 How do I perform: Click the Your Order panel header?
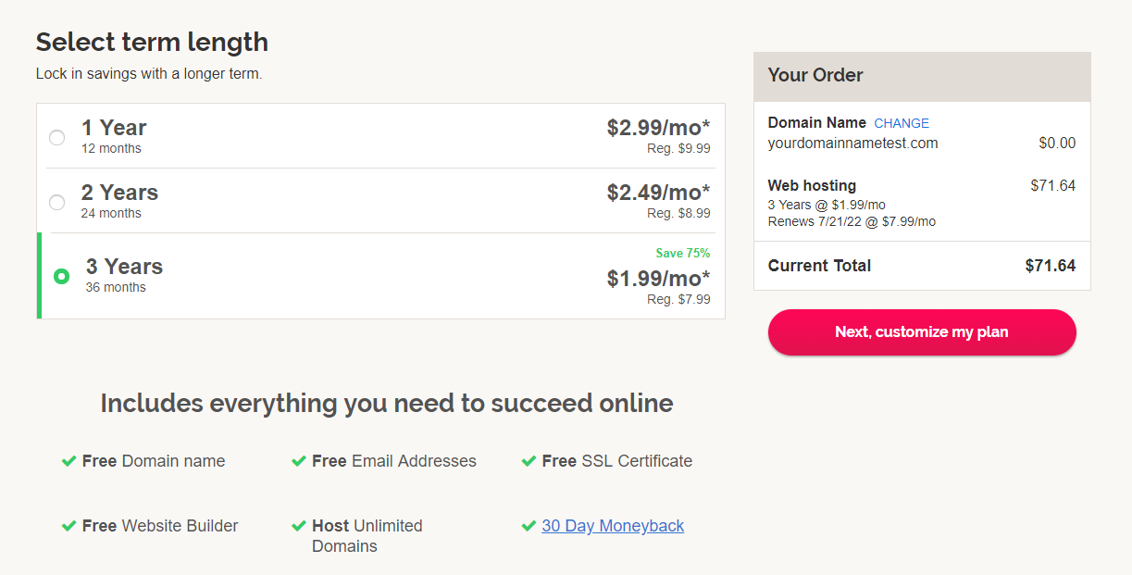tap(922, 77)
